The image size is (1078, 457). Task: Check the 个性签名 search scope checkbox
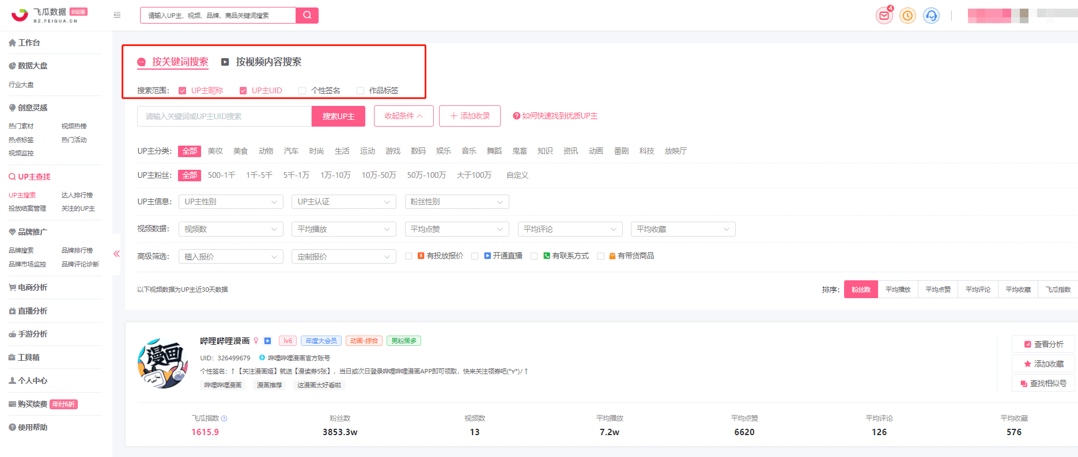pyautogui.click(x=302, y=90)
